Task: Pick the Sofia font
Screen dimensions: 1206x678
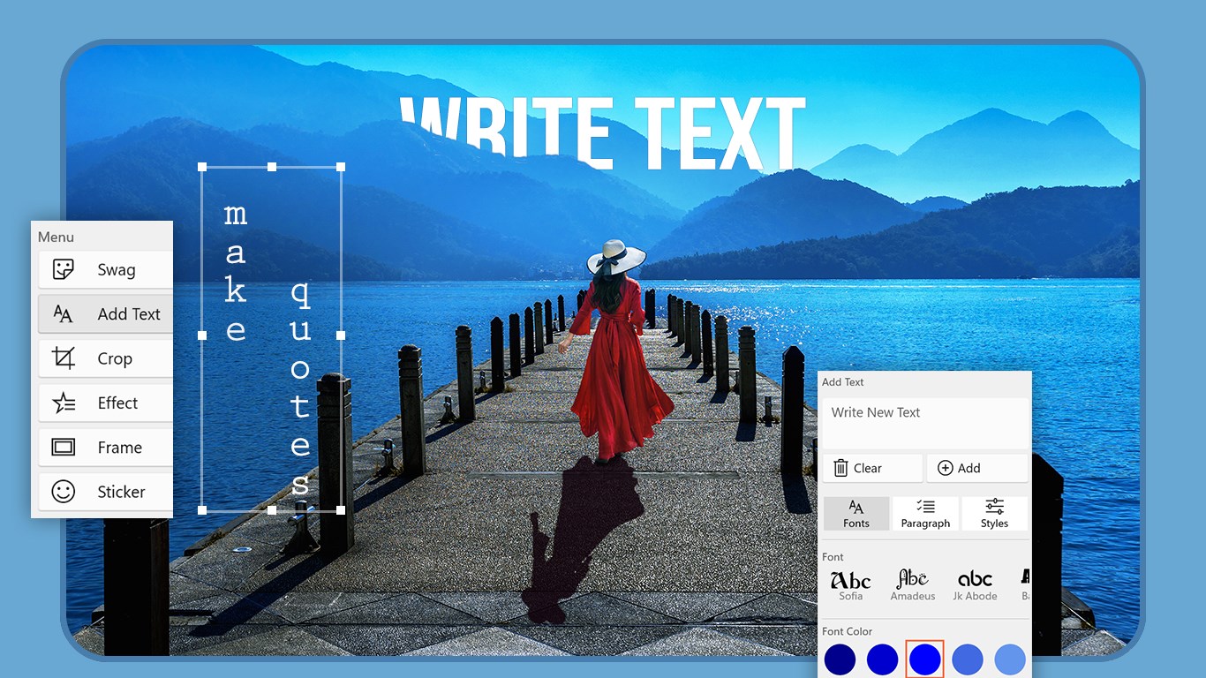Action: 850,584
